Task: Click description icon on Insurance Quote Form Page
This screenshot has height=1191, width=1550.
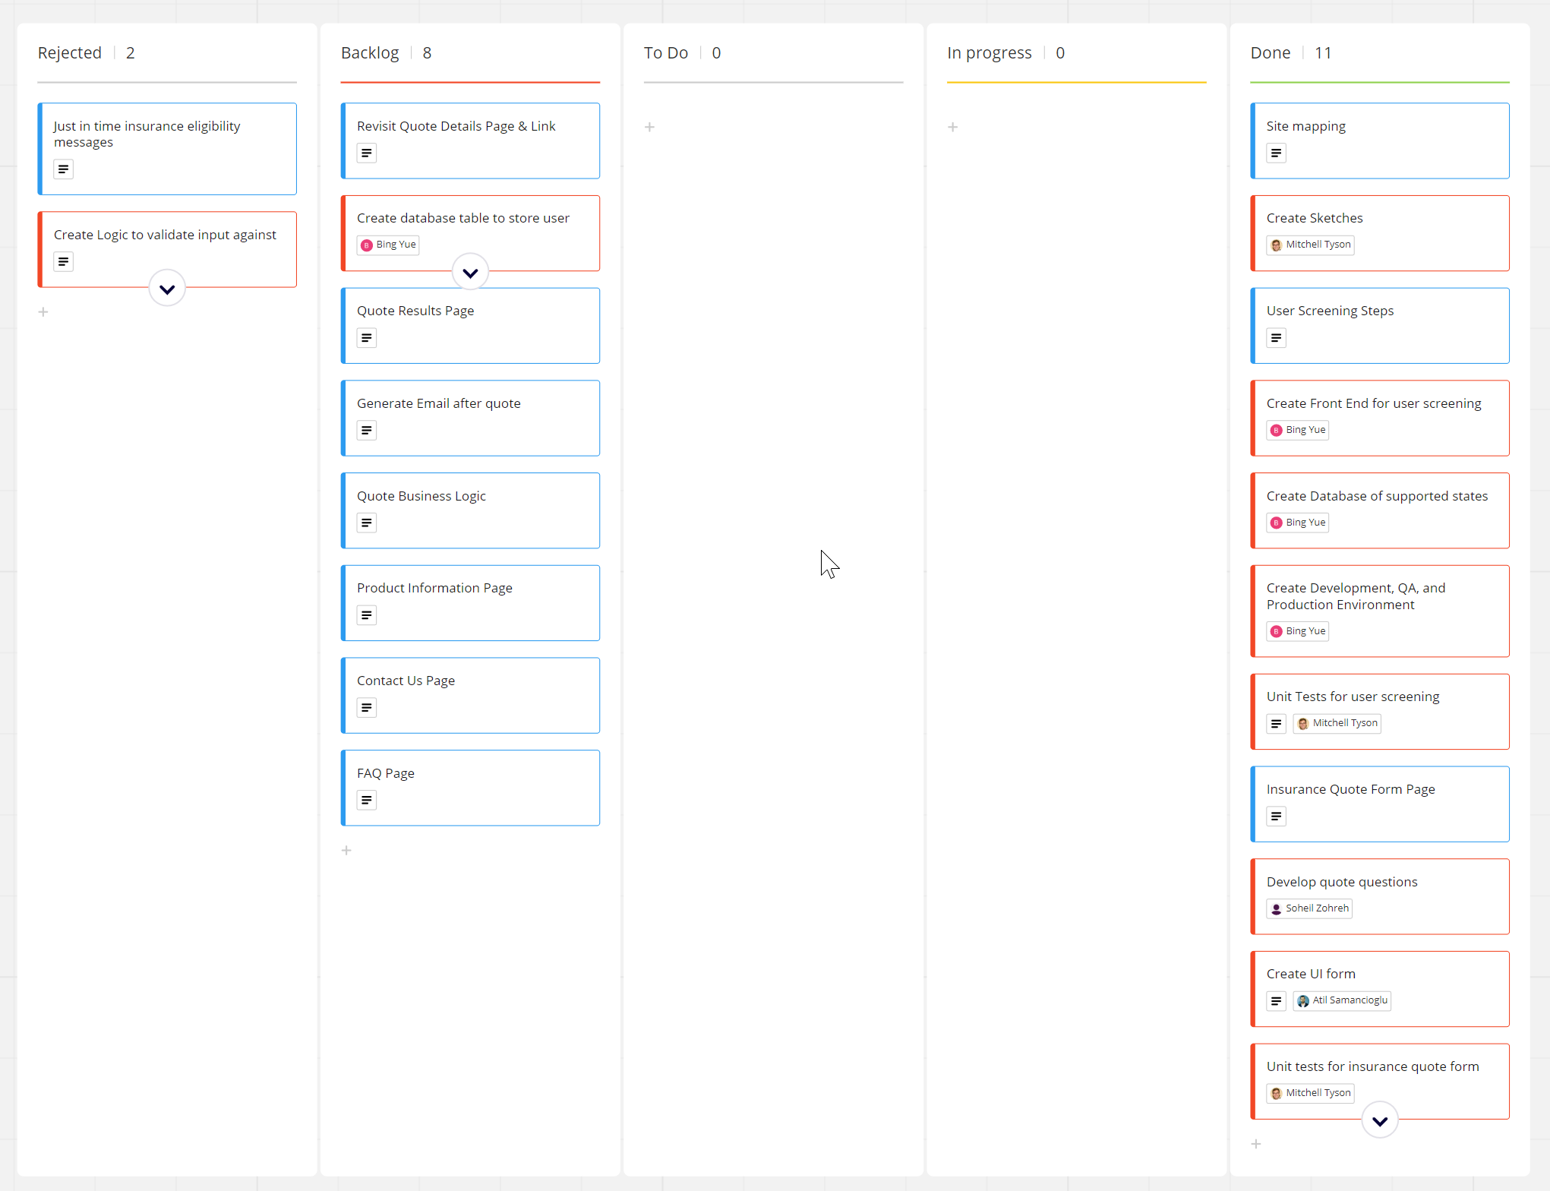Action: coord(1276,817)
